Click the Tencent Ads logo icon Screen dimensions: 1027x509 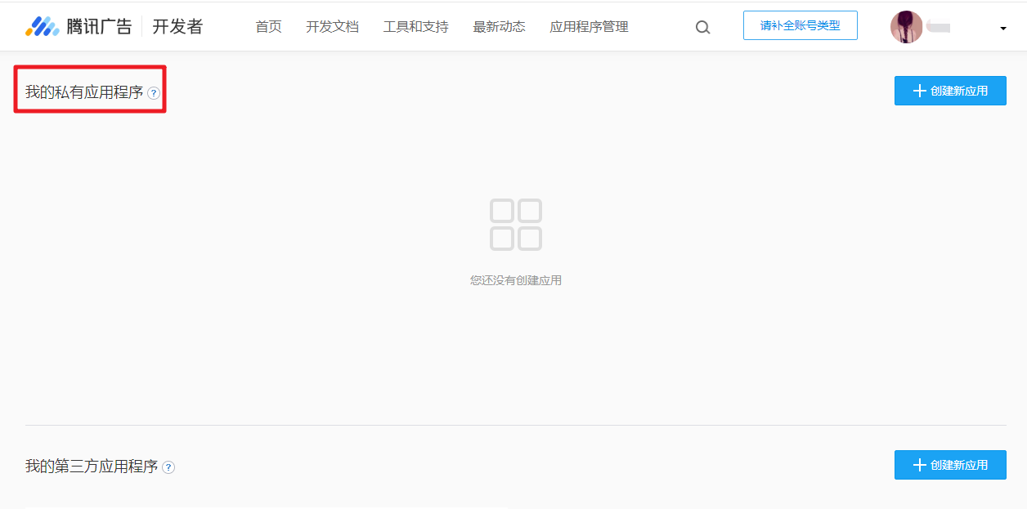pyautogui.click(x=43, y=25)
